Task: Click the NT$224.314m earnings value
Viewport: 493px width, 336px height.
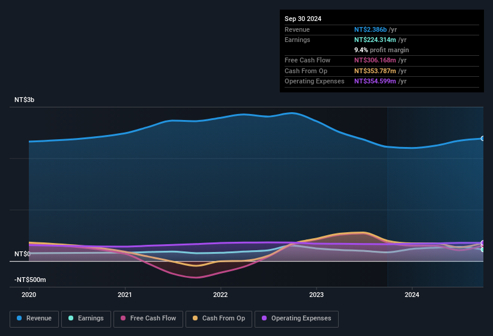Action: pyautogui.click(x=375, y=40)
